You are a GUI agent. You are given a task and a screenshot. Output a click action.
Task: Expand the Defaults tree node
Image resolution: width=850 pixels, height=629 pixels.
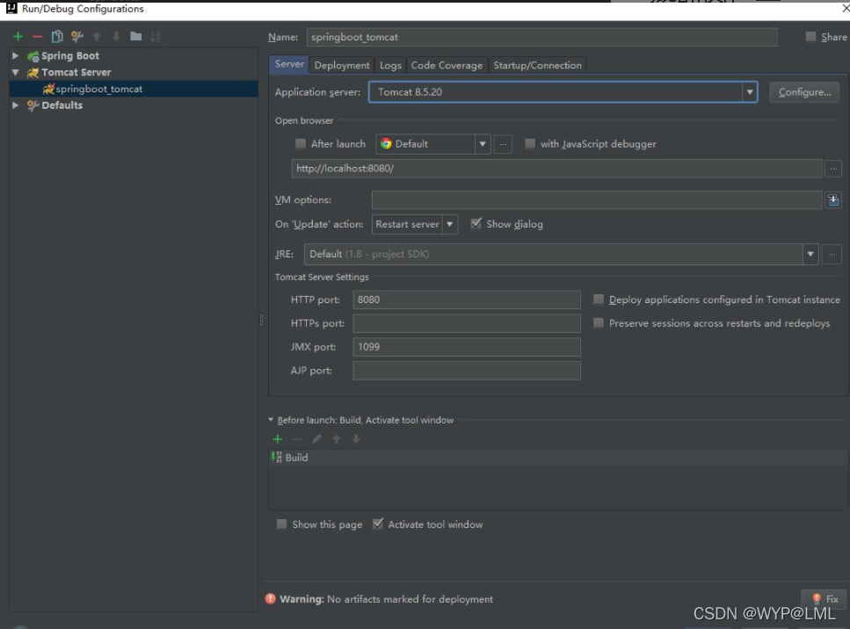click(16, 105)
